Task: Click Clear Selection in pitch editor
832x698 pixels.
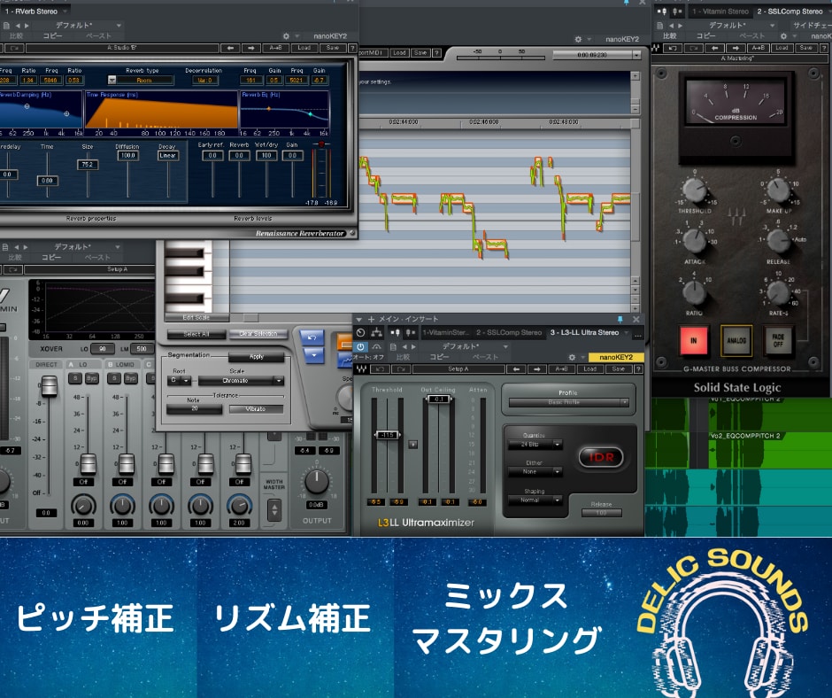Action: pos(258,334)
